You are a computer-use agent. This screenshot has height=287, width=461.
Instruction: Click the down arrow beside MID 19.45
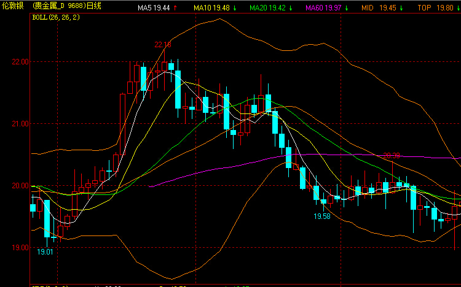(x=401, y=8)
